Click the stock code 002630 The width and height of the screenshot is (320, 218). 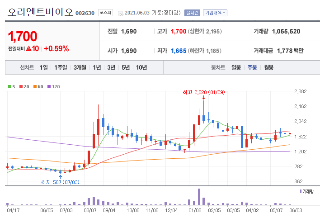pyautogui.click(x=85, y=13)
